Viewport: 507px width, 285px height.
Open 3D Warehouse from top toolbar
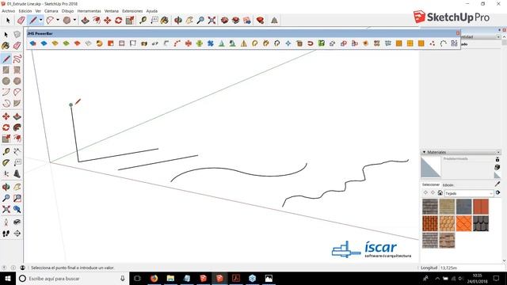(224, 21)
